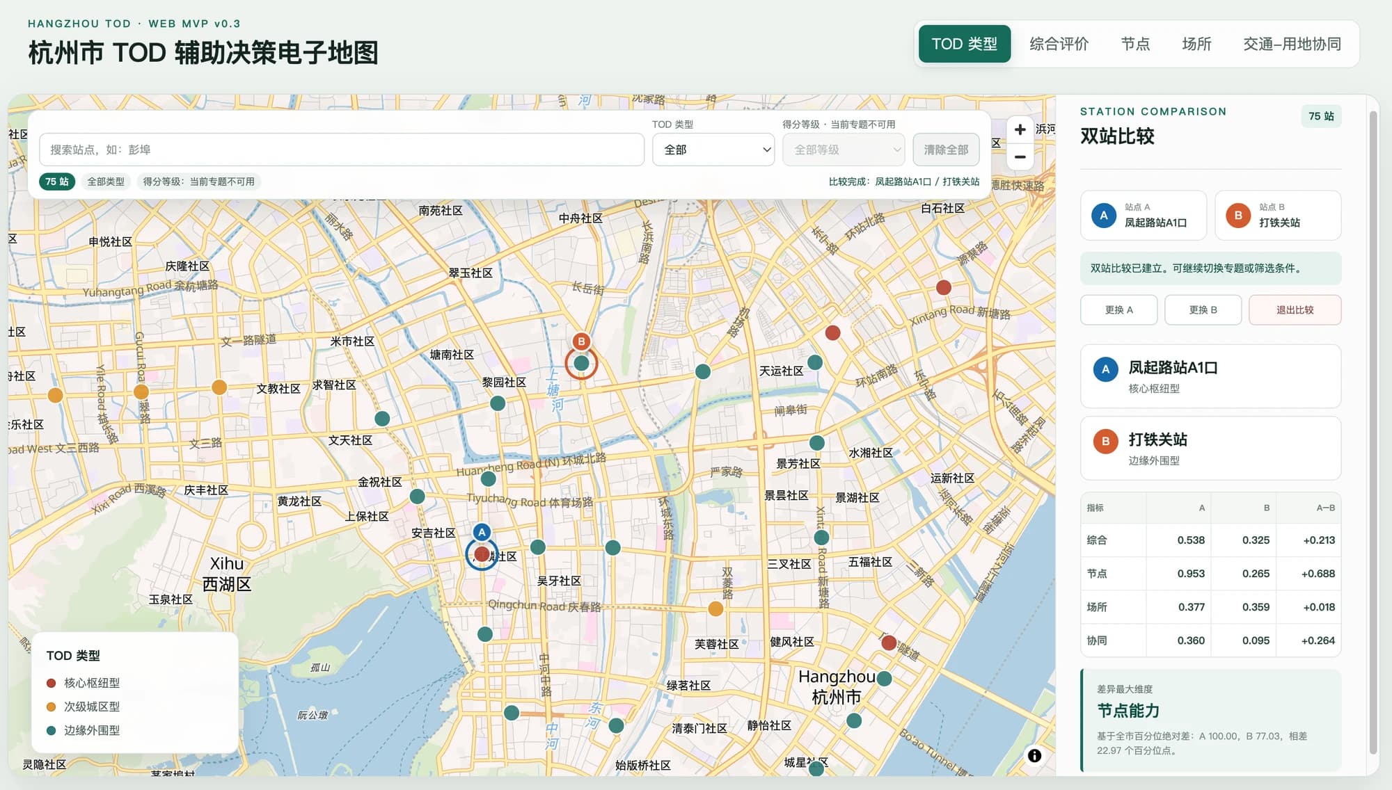The image size is (1392, 790).
Task: Click the orange B badge in the 站点 B card
Action: coord(1237,216)
